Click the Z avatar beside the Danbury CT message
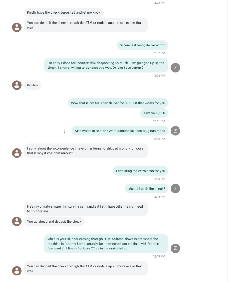228x282 pixels. pyautogui.click(x=175, y=248)
